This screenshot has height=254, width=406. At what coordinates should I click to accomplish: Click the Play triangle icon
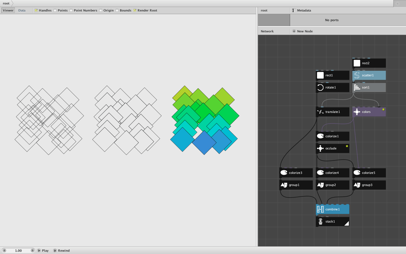(x=39, y=250)
